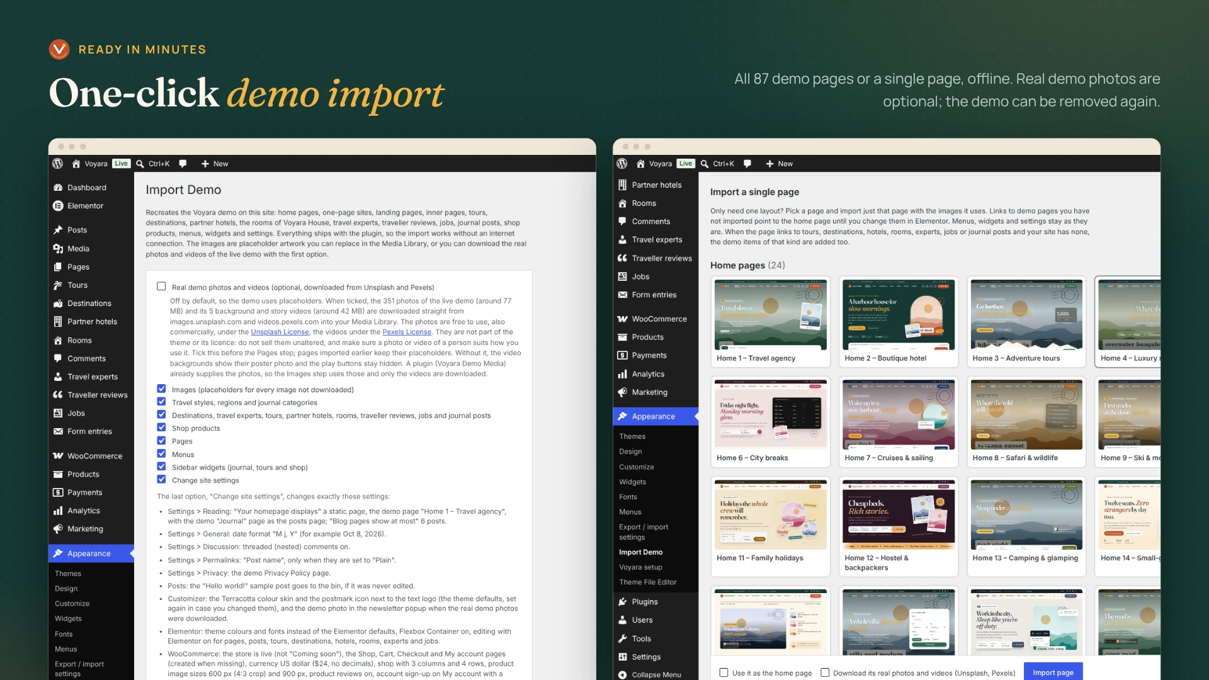Open Theme File Editor submenu item

[647, 582]
